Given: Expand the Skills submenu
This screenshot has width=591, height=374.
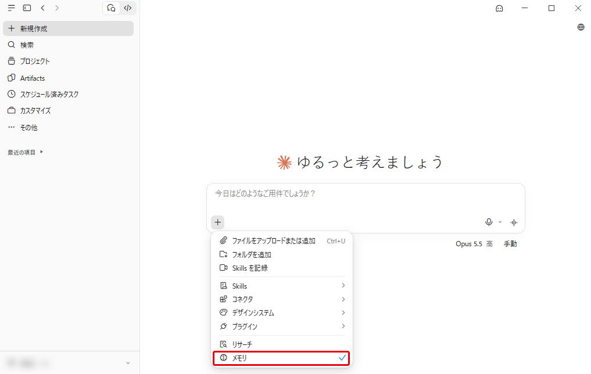Looking at the screenshot, I should 282,286.
